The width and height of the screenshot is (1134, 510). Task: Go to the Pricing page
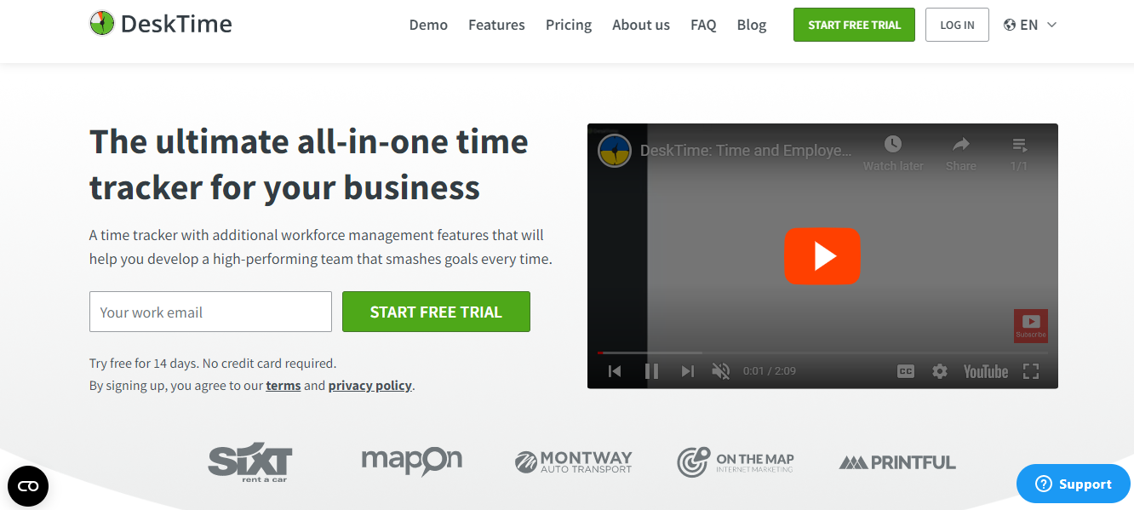click(x=569, y=25)
